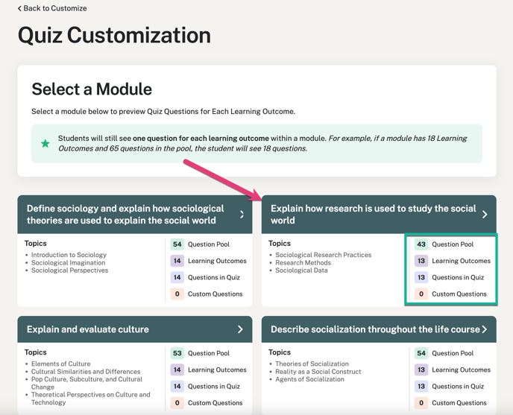Click 0 Custom Questions badge, socialization card
The image size is (513, 415).
pyautogui.click(x=421, y=403)
